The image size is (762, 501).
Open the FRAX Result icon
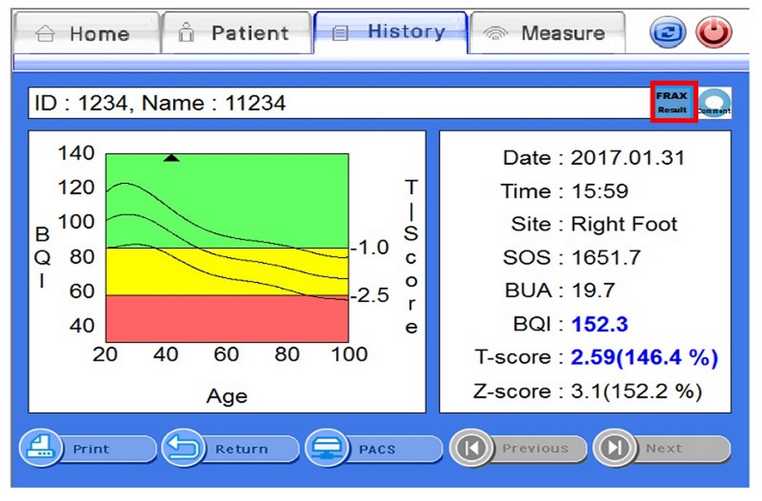[x=673, y=102]
